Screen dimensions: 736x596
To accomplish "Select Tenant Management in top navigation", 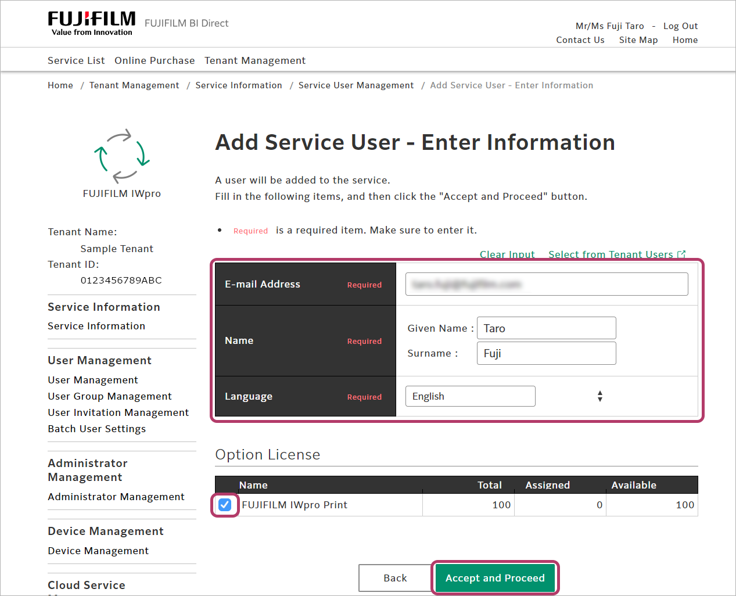I will [254, 60].
